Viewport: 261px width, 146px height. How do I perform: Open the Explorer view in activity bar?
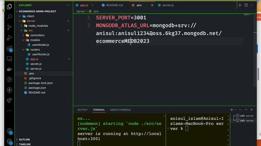click(x=9, y=6)
